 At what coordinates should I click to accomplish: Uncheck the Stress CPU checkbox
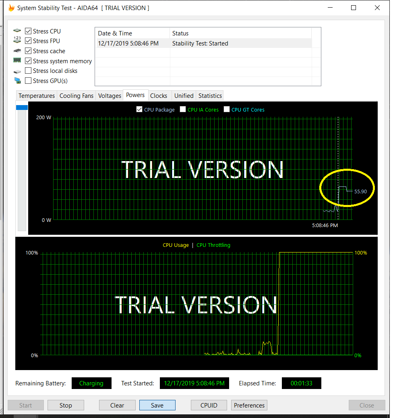28,31
